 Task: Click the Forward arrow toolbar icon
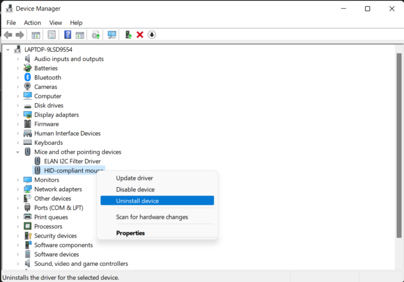point(20,35)
